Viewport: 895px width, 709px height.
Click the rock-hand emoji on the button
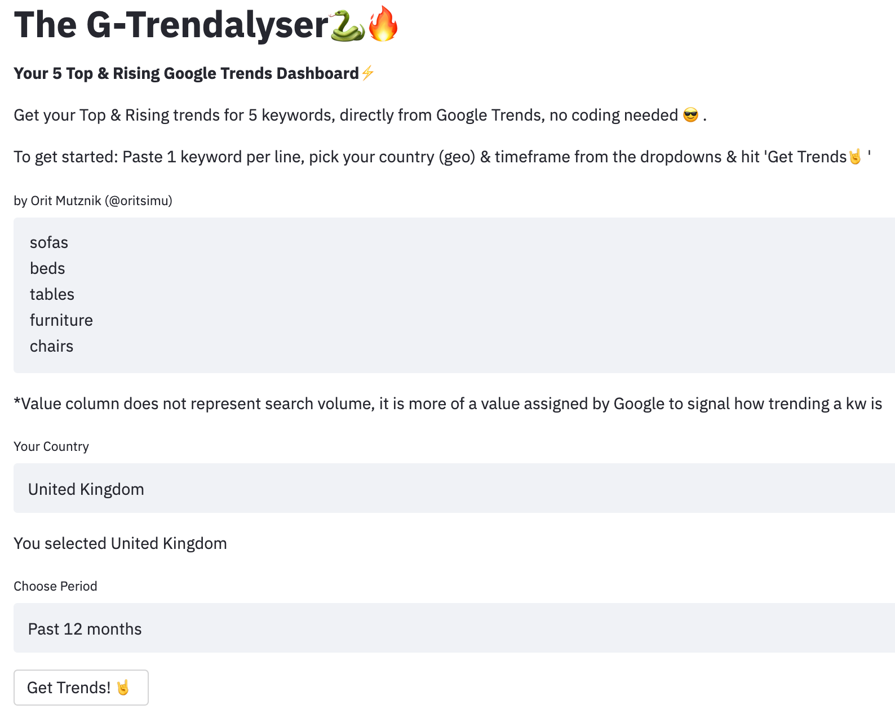(x=123, y=688)
